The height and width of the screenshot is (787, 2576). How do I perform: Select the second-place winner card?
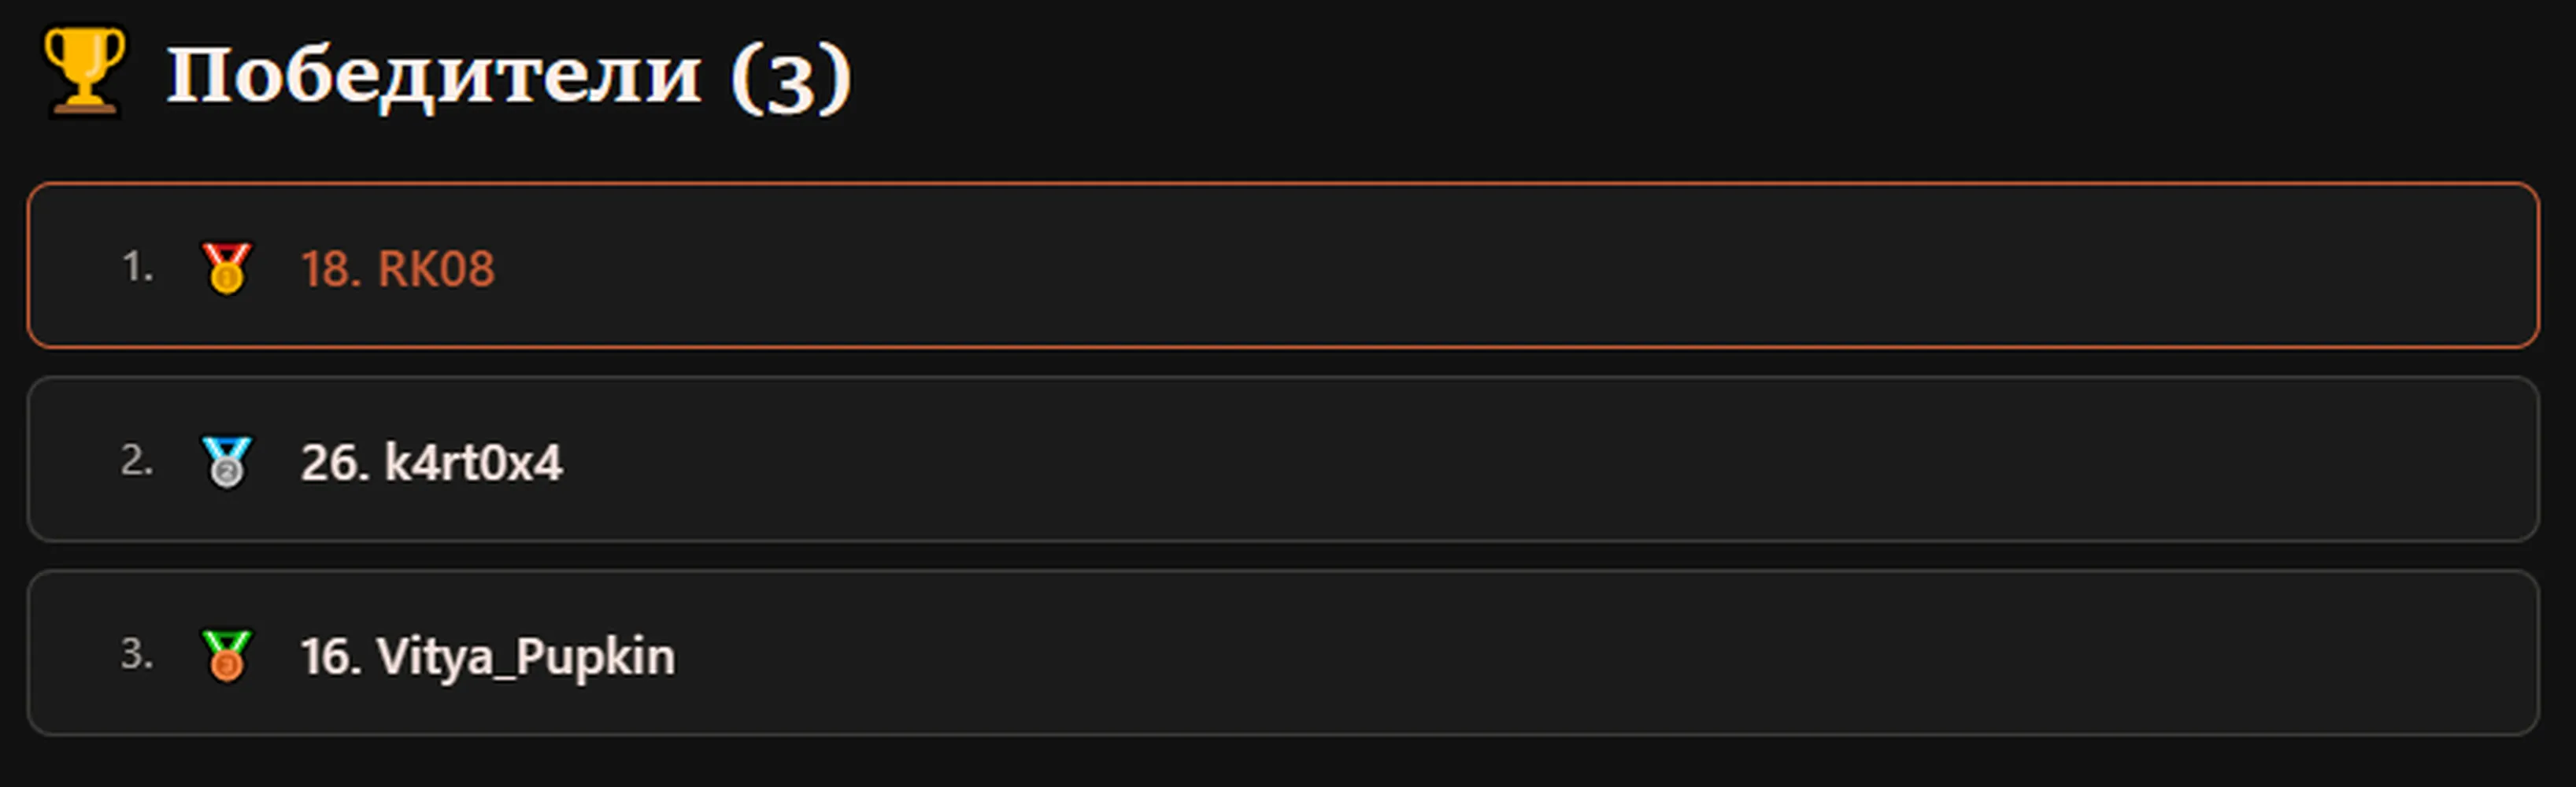pyautogui.click(x=1283, y=460)
